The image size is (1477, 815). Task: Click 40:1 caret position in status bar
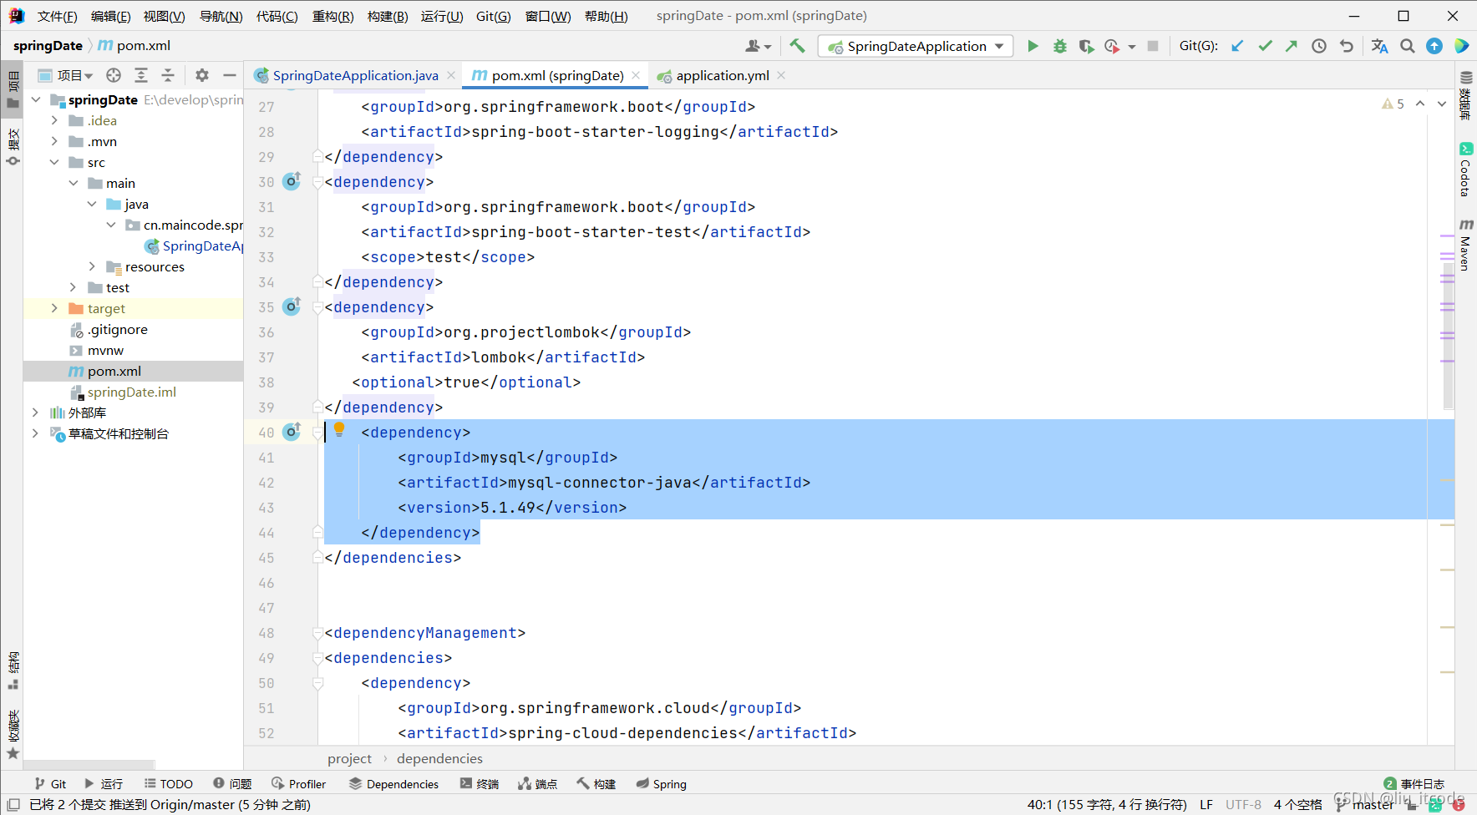(x=1107, y=804)
